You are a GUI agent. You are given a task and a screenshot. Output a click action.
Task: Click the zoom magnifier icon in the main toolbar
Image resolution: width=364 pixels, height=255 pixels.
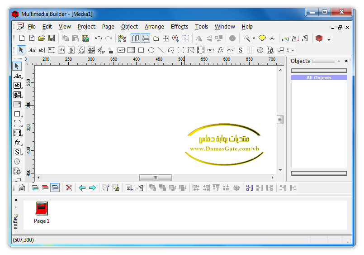click(175, 38)
